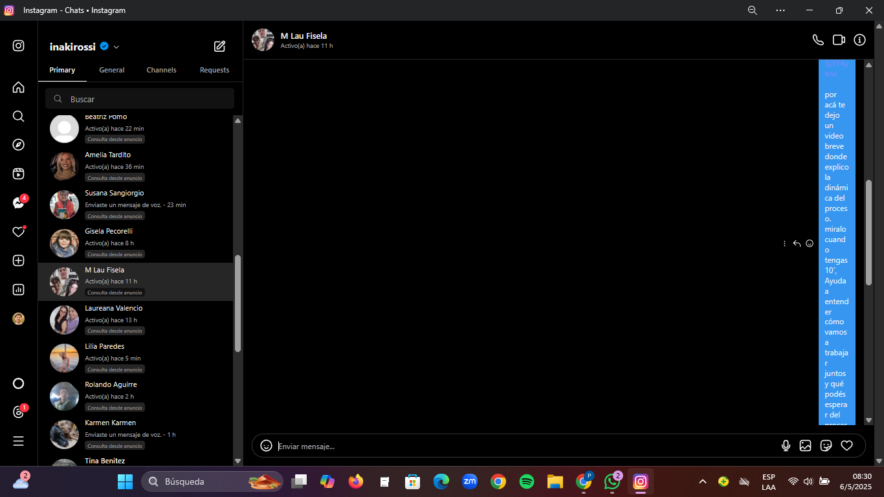884x497 pixels.
Task: Start an audio call with M Lau Fisela
Action: tap(818, 40)
